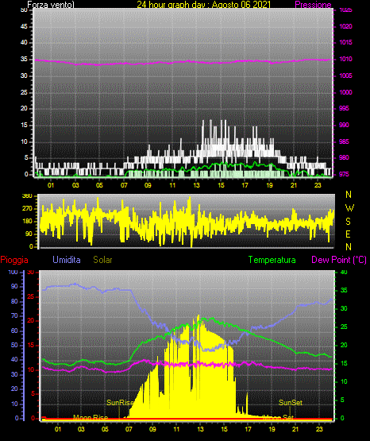The height and width of the screenshot is (441, 370).
Task: Click the '995' pressure axis value
Action: pos(344,108)
